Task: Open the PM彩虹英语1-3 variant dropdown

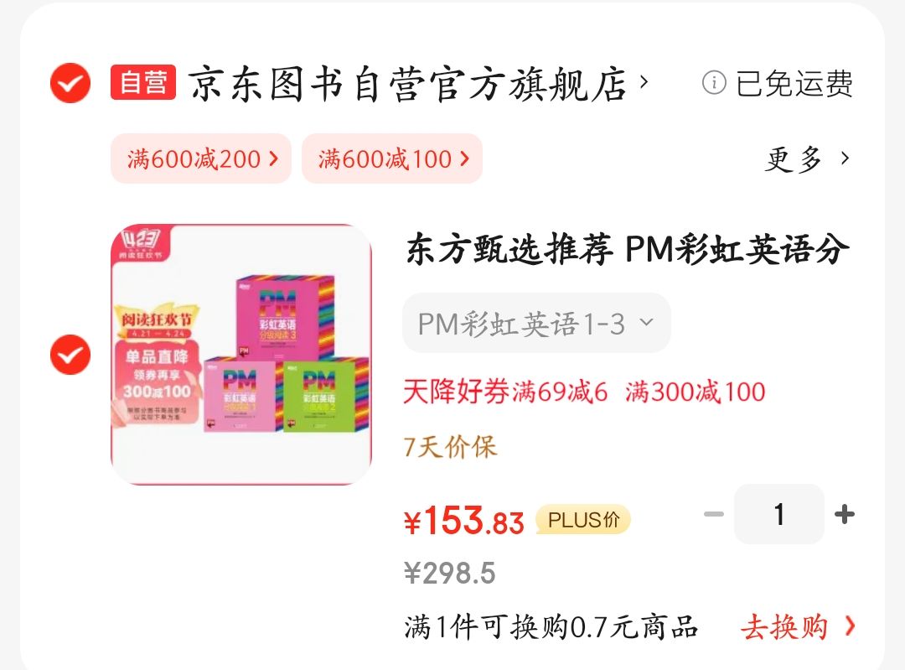Action: click(536, 323)
